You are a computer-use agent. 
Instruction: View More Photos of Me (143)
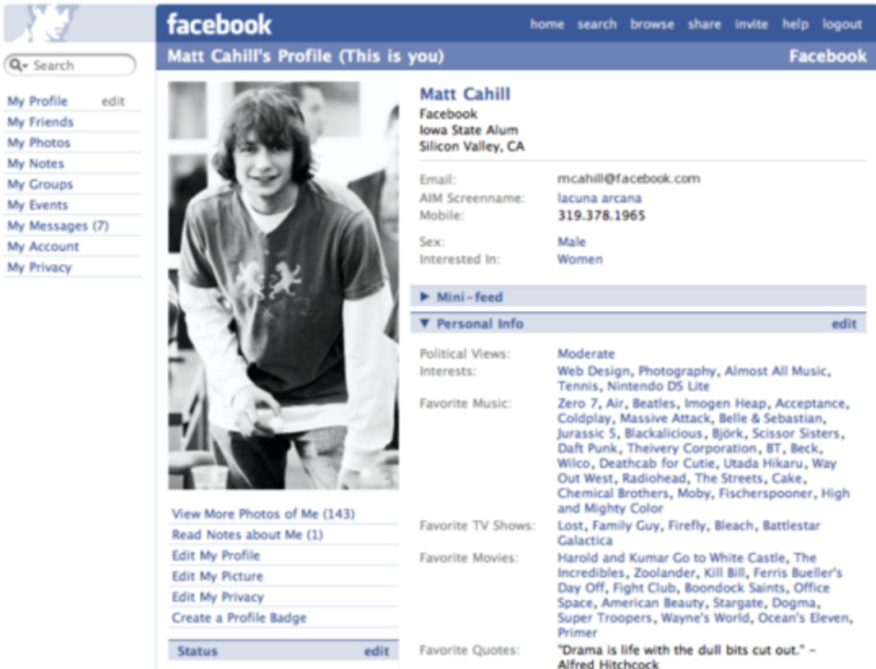(x=263, y=513)
